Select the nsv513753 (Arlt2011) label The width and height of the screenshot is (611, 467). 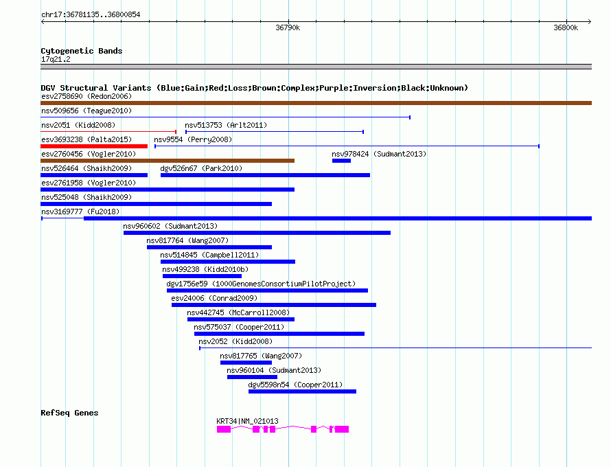[x=226, y=125]
